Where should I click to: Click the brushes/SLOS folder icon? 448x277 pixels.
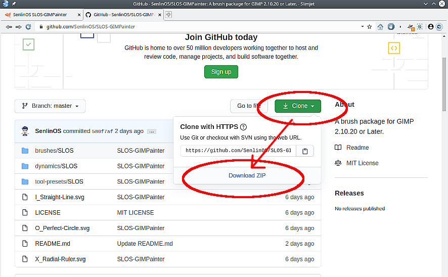[x=25, y=151]
